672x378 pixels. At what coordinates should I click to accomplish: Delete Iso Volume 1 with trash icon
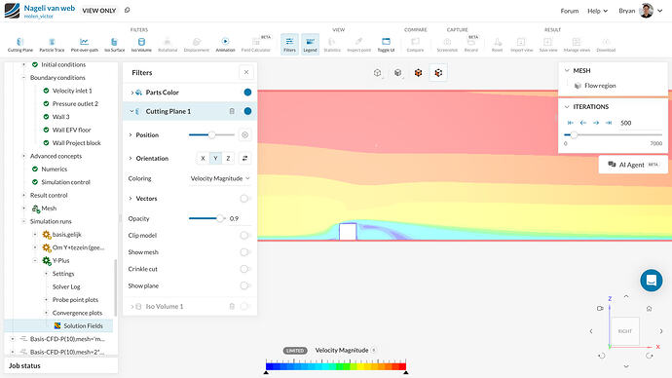tap(232, 307)
